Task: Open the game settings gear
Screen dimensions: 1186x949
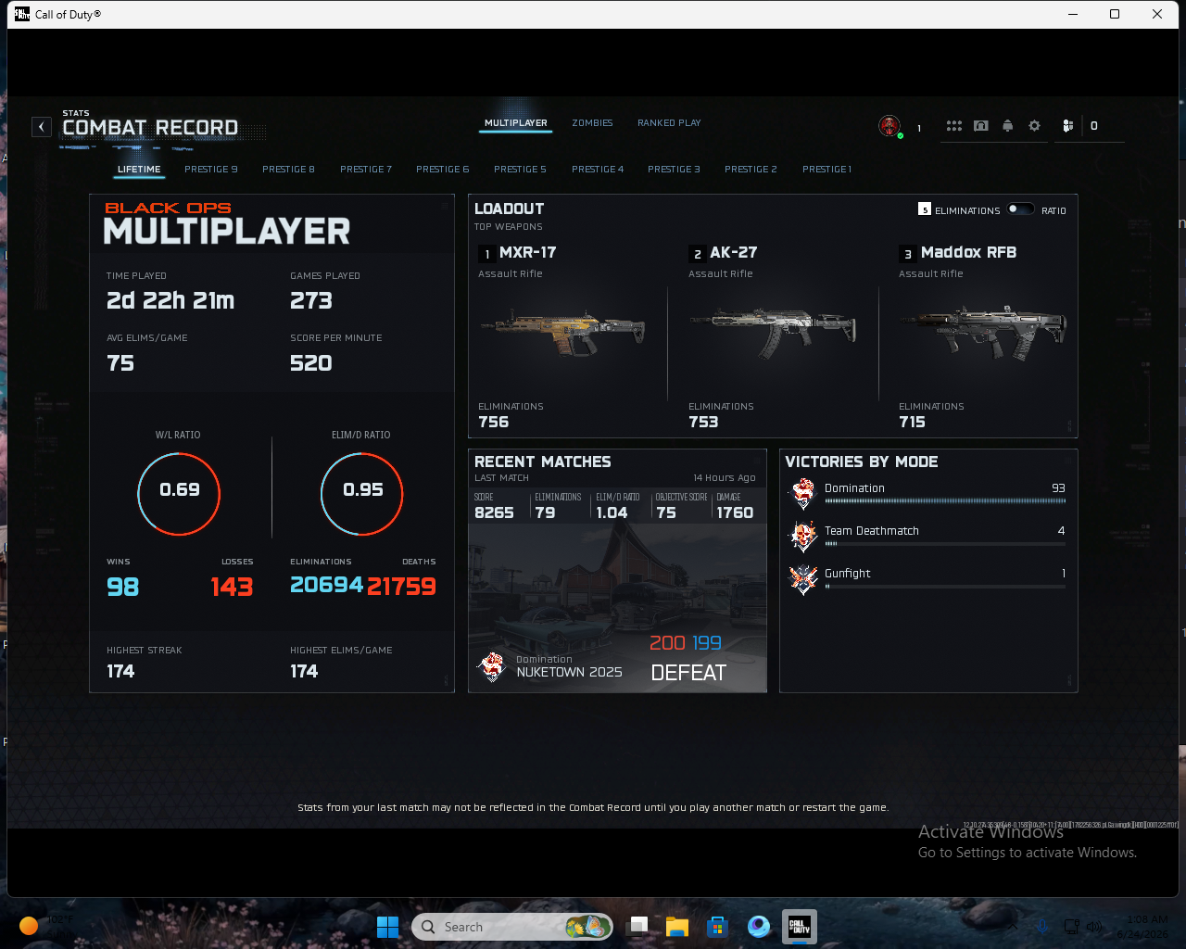Action: click(x=1035, y=126)
